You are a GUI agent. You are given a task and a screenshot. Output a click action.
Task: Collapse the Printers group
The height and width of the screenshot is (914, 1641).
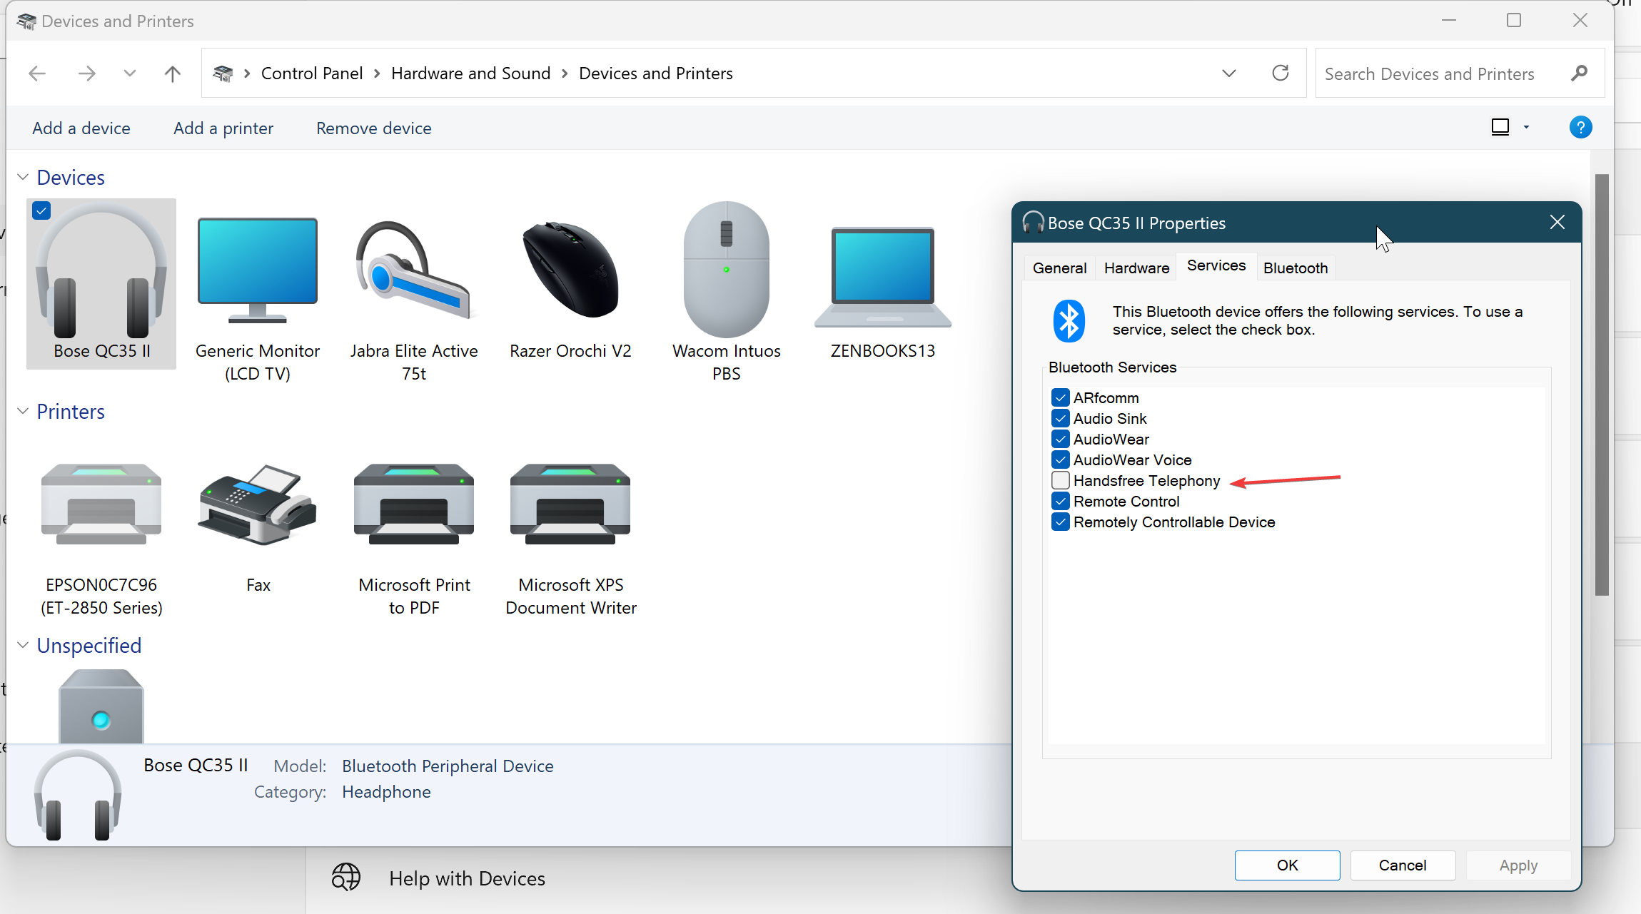[23, 411]
